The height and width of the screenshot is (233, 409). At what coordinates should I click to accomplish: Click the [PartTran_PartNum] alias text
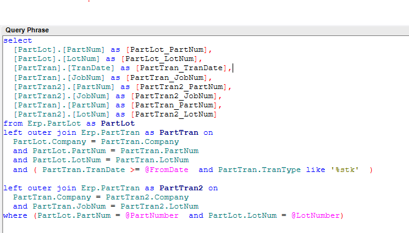(174, 106)
